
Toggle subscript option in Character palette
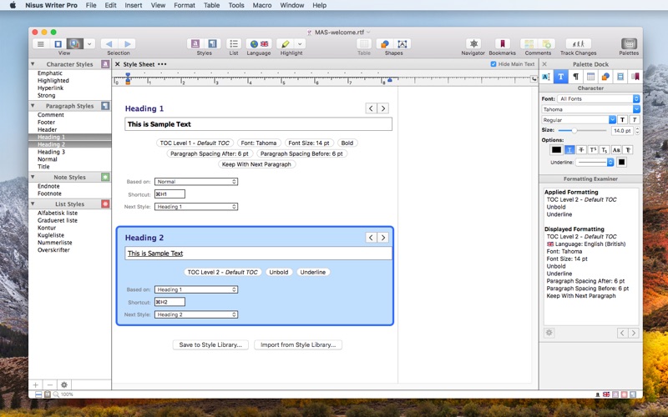click(x=604, y=150)
